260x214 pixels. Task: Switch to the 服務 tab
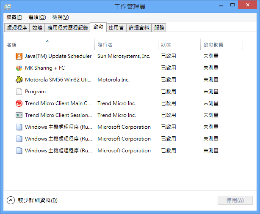tap(159, 27)
